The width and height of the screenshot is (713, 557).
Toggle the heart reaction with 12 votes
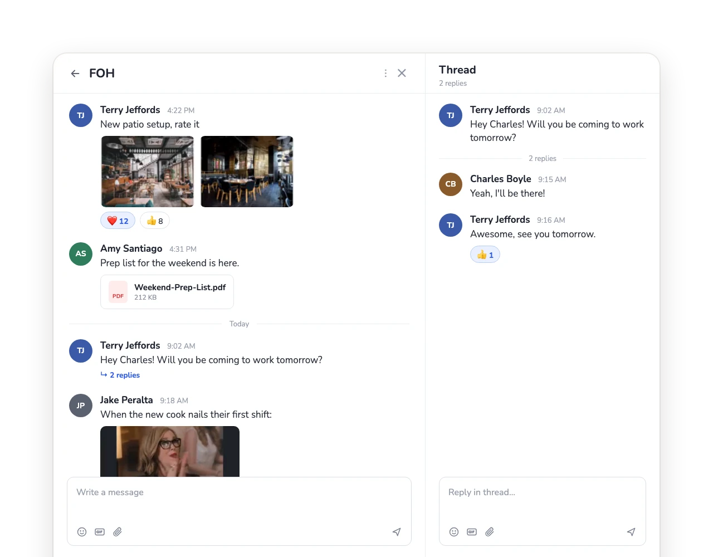118,221
